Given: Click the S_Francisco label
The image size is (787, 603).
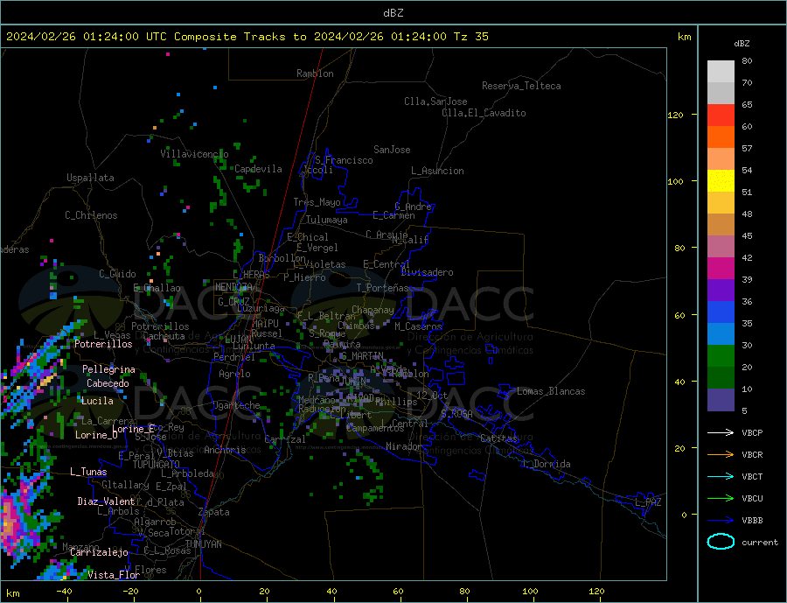Looking at the screenshot, I should click(x=344, y=161).
